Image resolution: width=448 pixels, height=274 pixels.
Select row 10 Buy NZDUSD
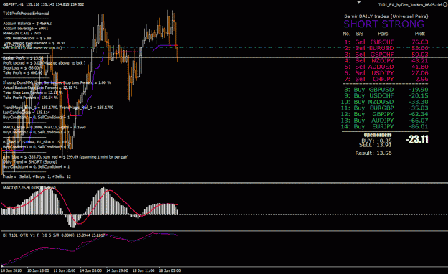385,102
